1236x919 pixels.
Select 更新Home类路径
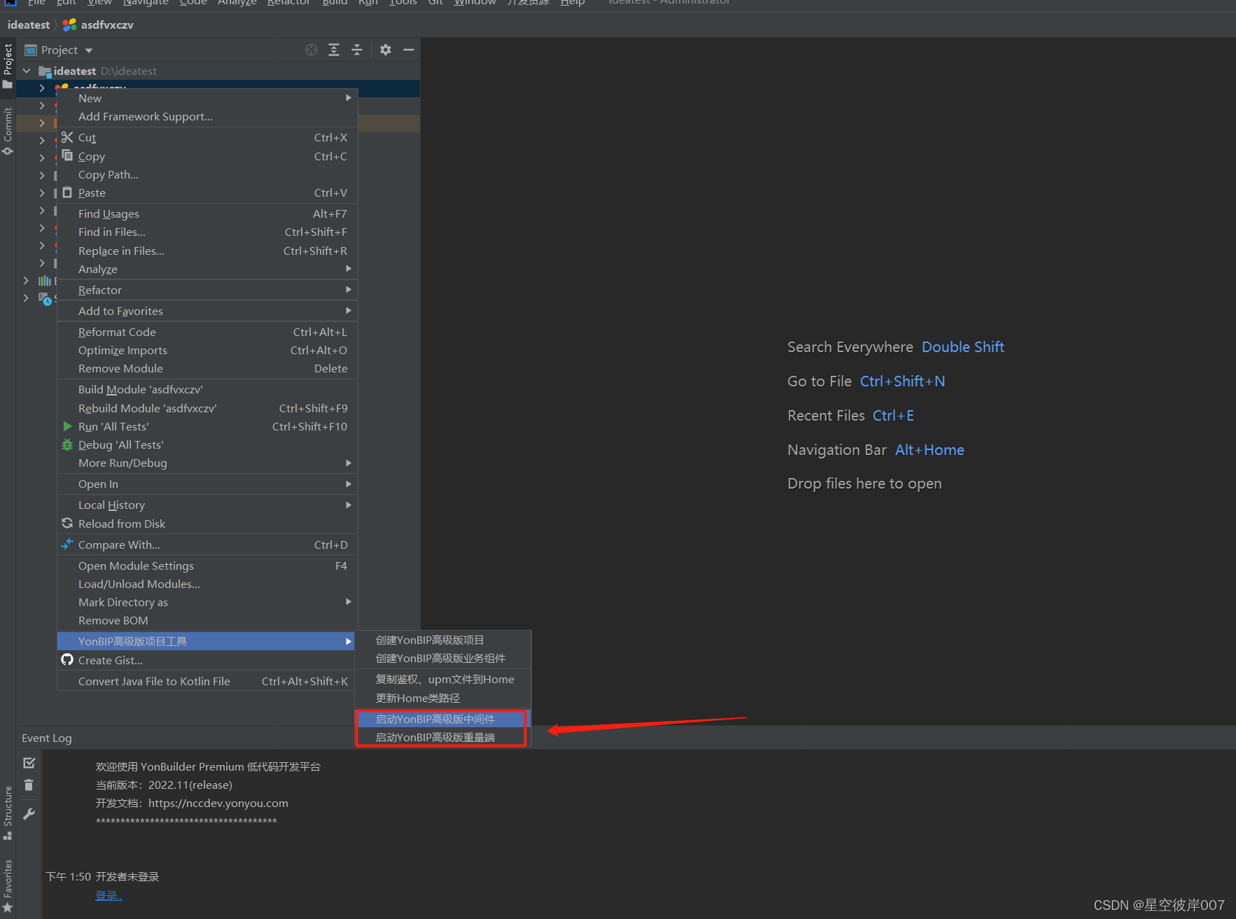tap(443, 699)
